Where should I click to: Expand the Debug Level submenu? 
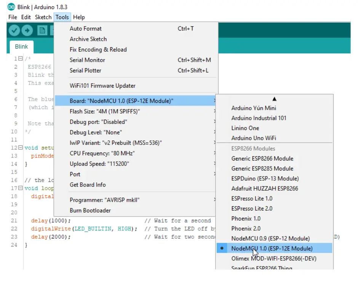coord(135,132)
